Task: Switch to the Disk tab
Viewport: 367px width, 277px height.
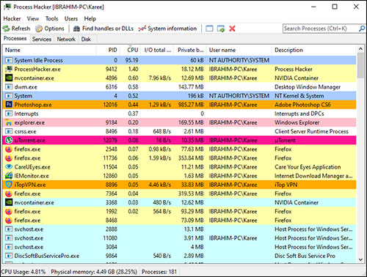Action: point(86,39)
